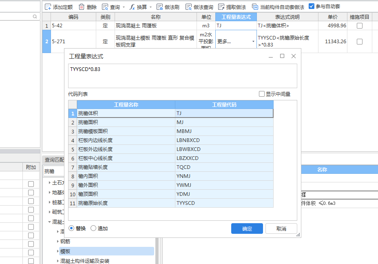Open the 更多... expression dropdown in row 2
378x264 pixels.
(x=253, y=42)
